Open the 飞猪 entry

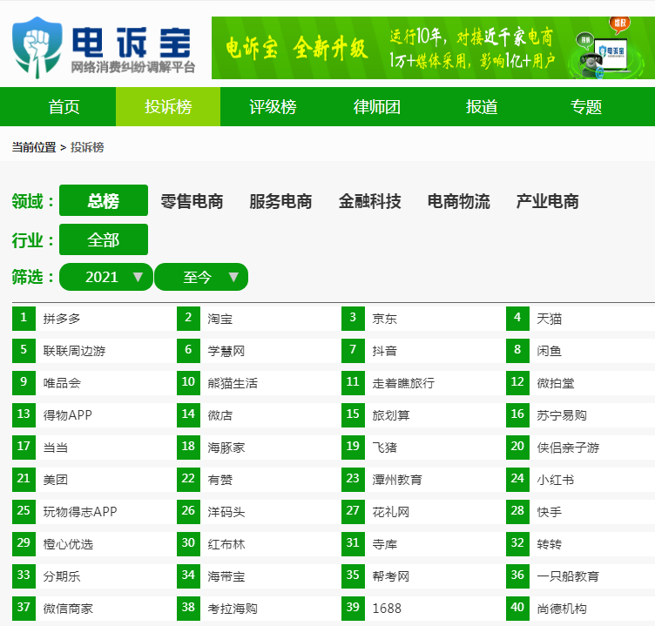pos(385,448)
